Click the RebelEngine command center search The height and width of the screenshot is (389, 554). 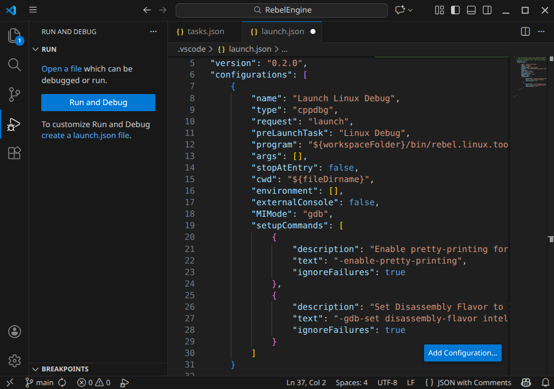coord(281,10)
